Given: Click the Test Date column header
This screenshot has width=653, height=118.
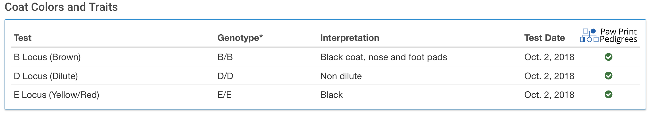Looking at the screenshot, I should 544,38.
